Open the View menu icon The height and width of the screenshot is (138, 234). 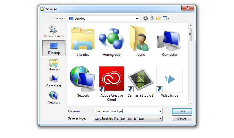click(165, 18)
